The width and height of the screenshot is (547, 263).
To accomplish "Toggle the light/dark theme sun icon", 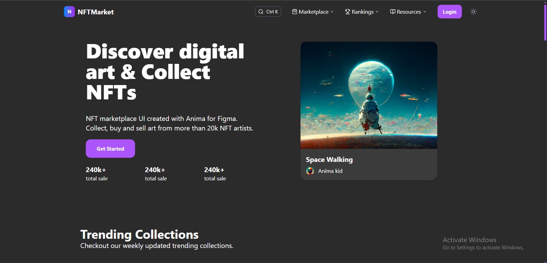I will [473, 12].
